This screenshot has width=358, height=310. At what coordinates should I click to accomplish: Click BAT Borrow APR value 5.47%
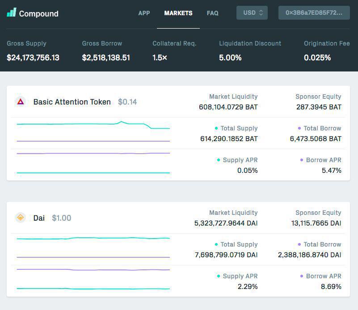click(332, 170)
